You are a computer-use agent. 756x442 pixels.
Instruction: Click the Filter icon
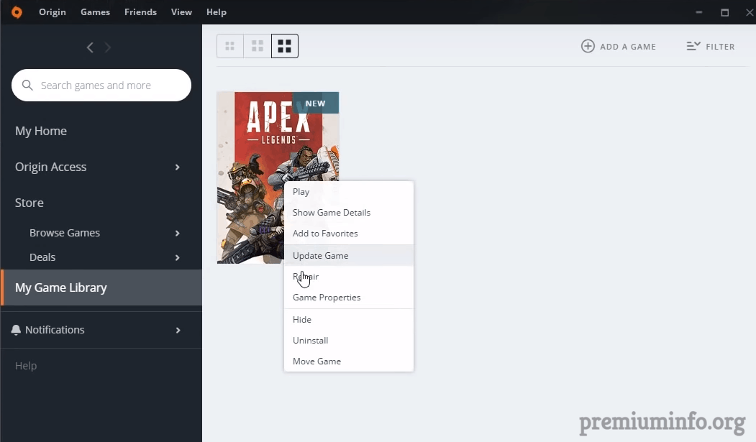693,46
